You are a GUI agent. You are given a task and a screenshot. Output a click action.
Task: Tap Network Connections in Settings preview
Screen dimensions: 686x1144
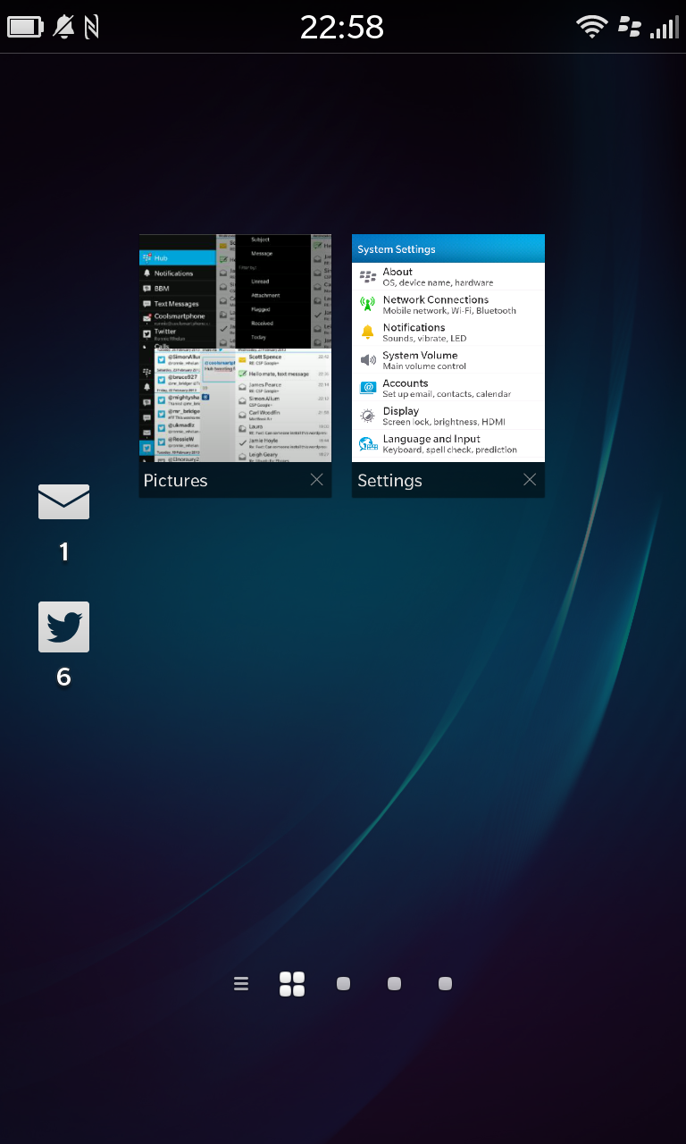448,305
